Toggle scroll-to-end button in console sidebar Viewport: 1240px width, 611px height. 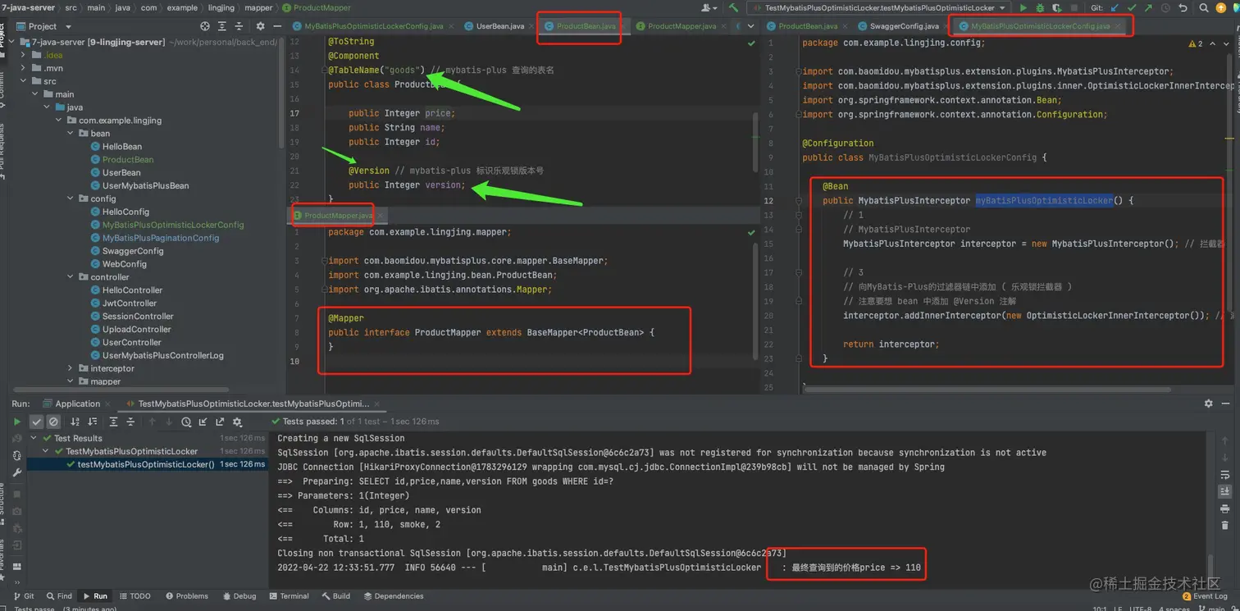coord(1224,490)
